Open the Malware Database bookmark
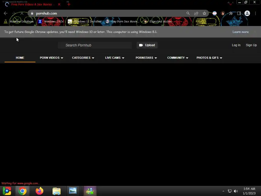 point(19,21)
